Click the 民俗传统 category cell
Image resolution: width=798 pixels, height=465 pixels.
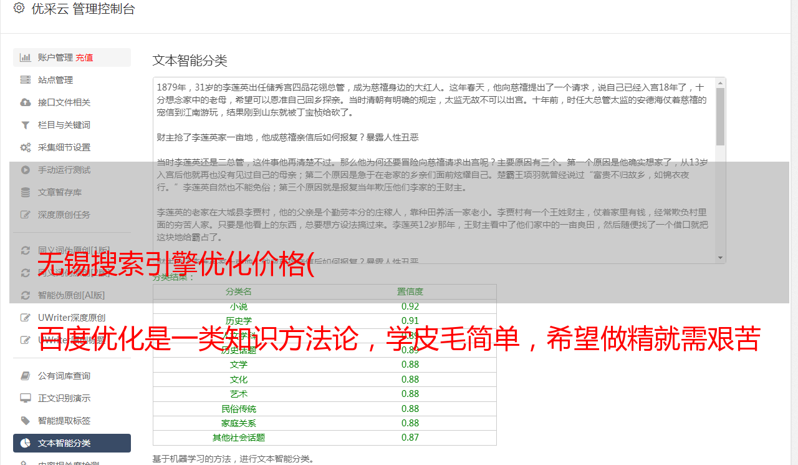[x=239, y=409]
